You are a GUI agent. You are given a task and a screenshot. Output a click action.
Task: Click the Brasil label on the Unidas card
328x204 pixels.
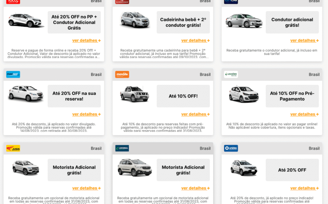click(x=314, y=148)
